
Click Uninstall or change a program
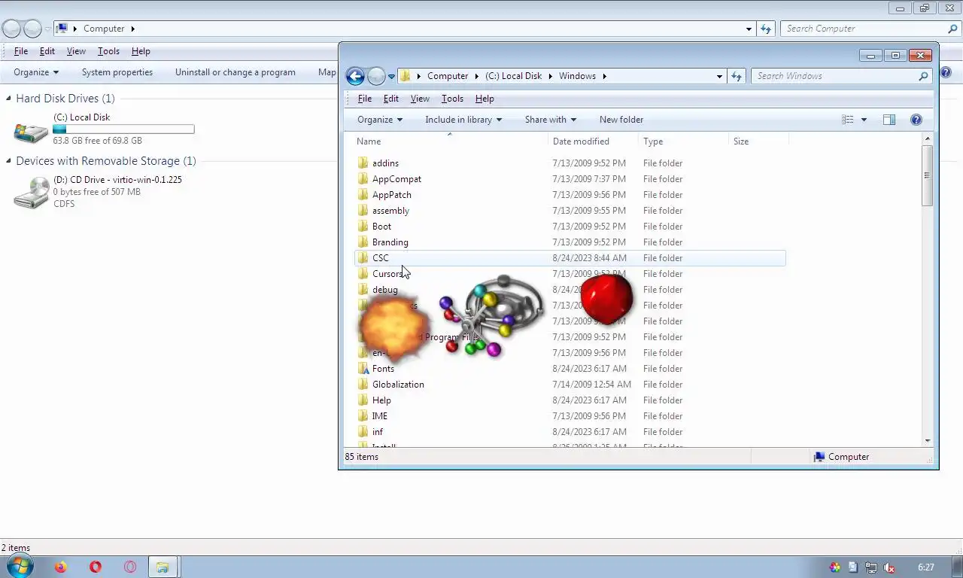(x=235, y=72)
